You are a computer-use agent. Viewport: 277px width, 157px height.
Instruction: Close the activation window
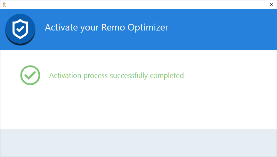tap(271, 5)
